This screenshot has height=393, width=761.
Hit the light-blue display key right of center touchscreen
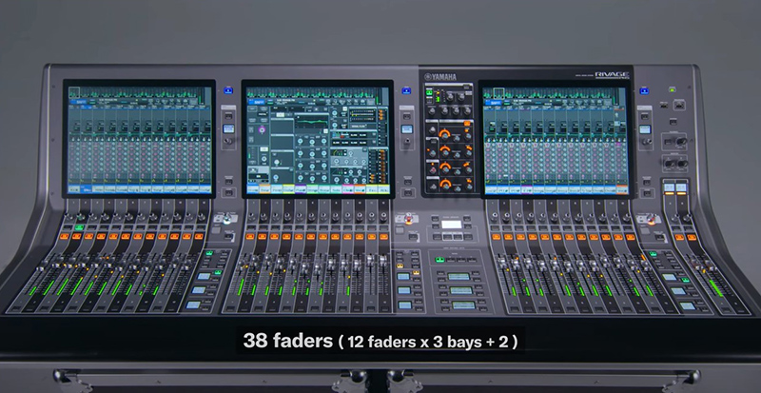click(407, 129)
